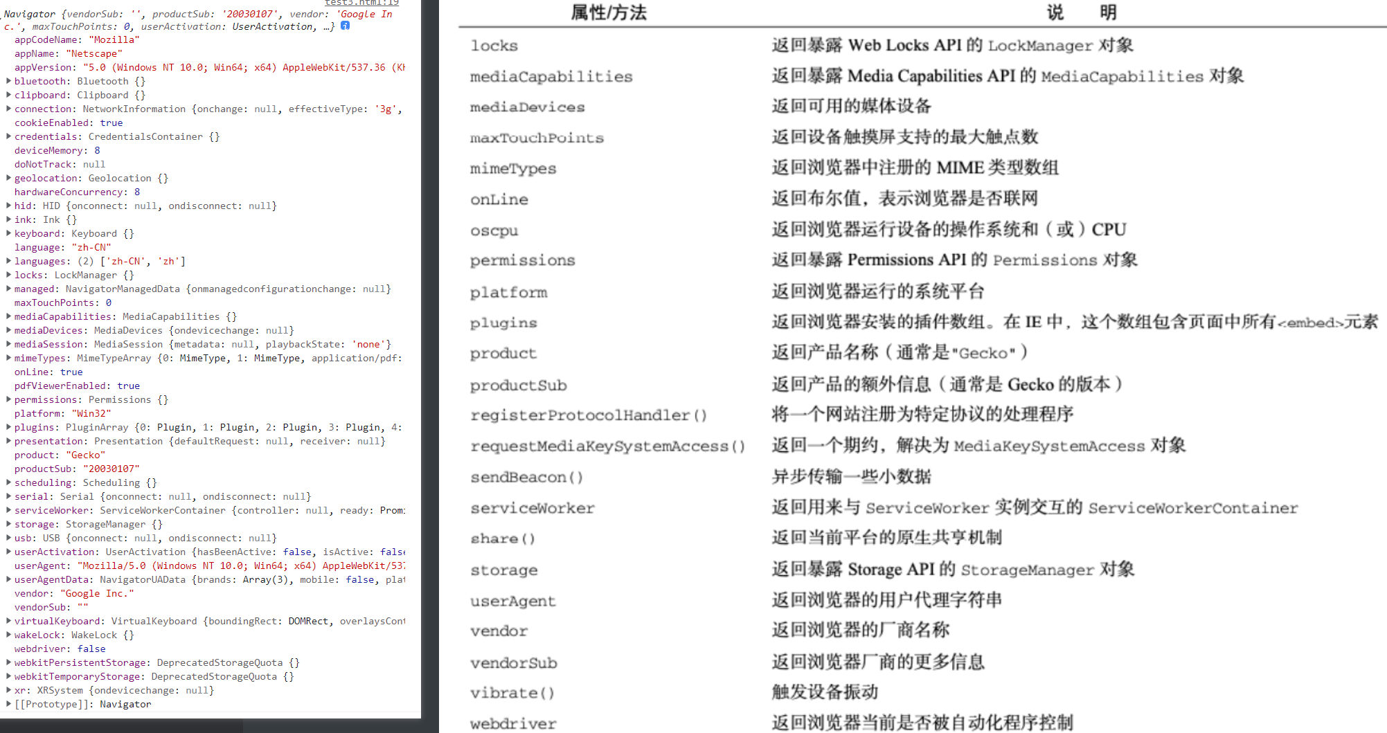Image resolution: width=1387 pixels, height=733 pixels.
Task: Expand userActivation: UserActivation entry
Action: (8, 552)
